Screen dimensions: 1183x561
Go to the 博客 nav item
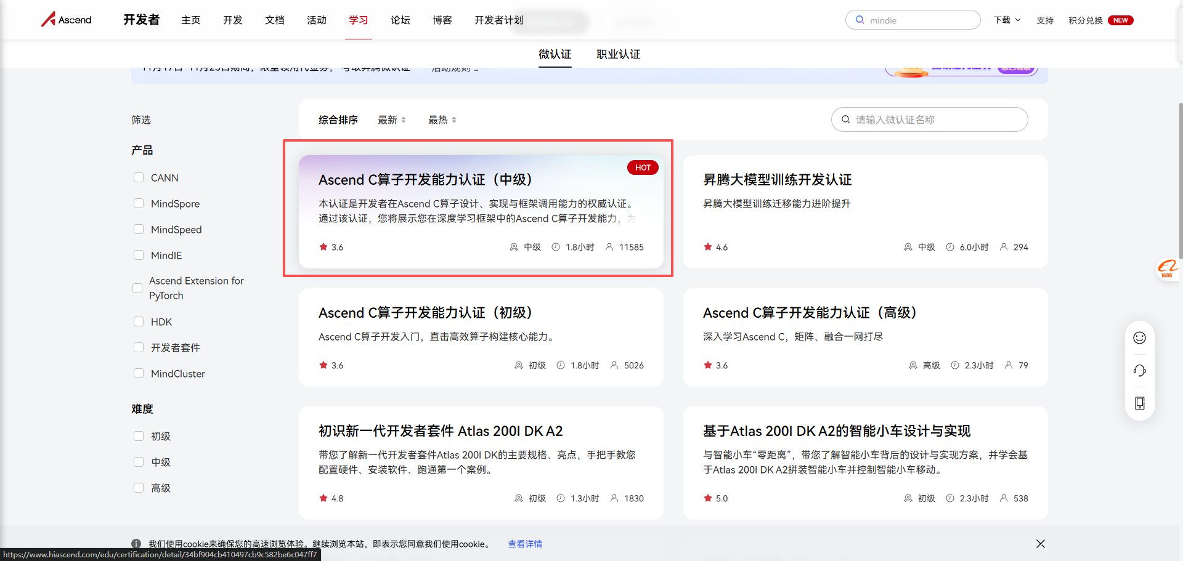442,20
